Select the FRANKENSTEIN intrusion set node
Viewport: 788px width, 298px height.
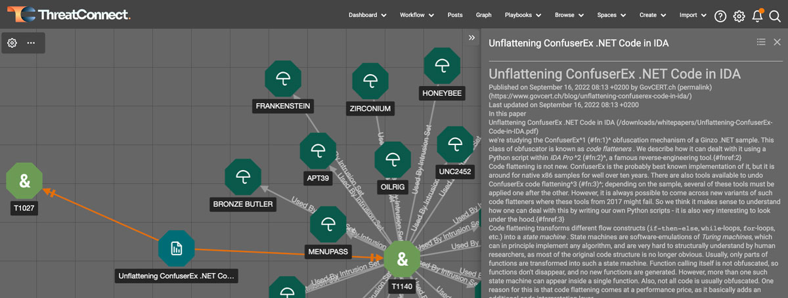click(x=283, y=79)
